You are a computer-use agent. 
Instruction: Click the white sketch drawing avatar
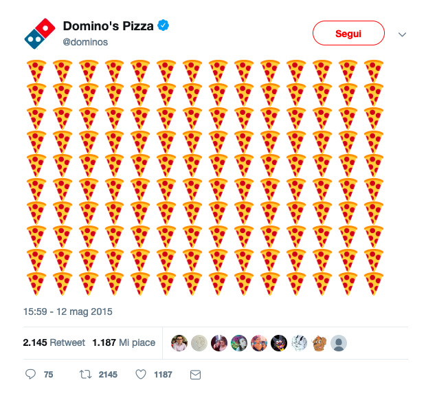(299, 343)
